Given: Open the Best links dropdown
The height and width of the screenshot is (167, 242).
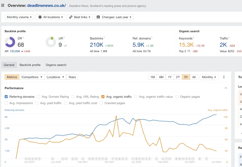Looking at the screenshot, I should pos(80,17).
